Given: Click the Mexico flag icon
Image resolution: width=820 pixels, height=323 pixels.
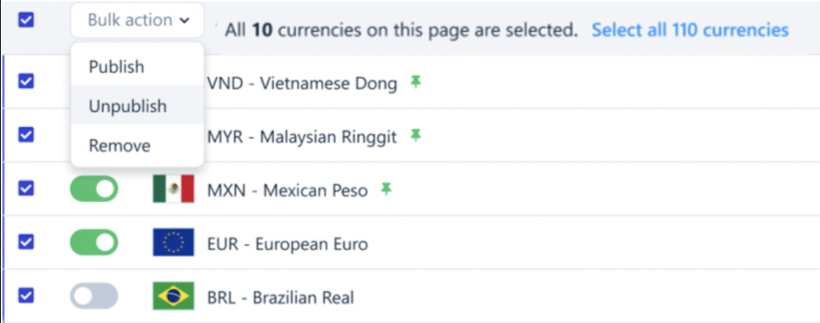Looking at the screenshot, I should (x=173, y=189).
